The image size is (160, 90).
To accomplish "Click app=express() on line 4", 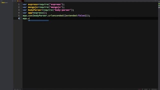I will point(37,13).
